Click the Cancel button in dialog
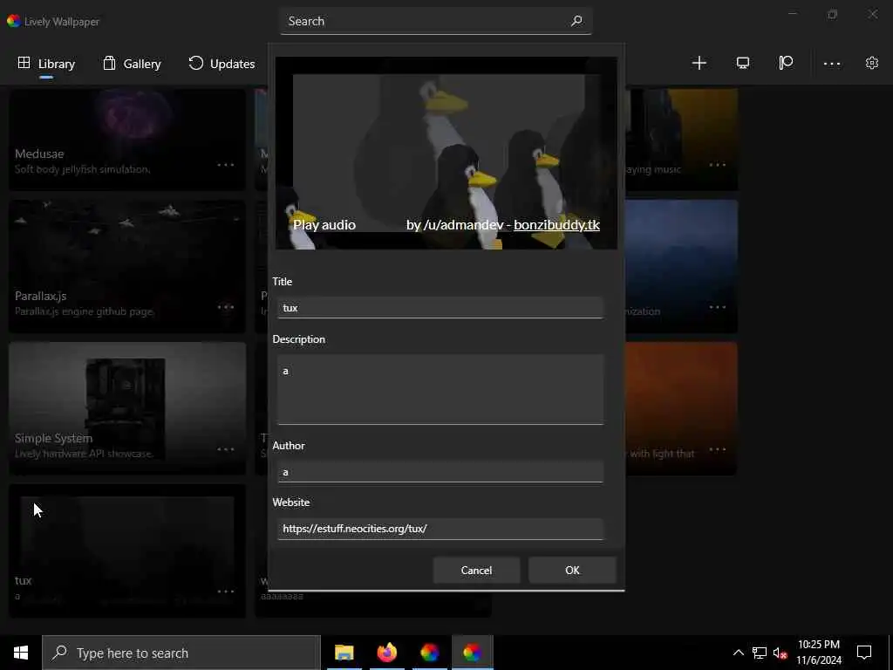 coord(476,571)
